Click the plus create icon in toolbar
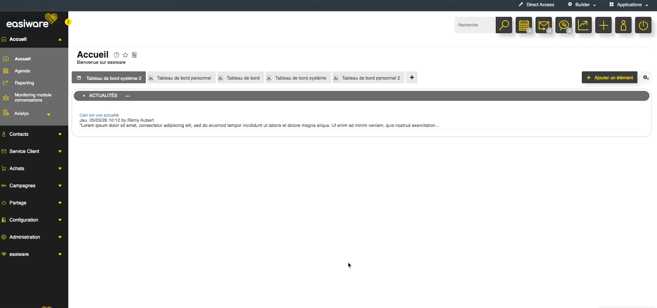Screen dimensions: 657x308 603,25
